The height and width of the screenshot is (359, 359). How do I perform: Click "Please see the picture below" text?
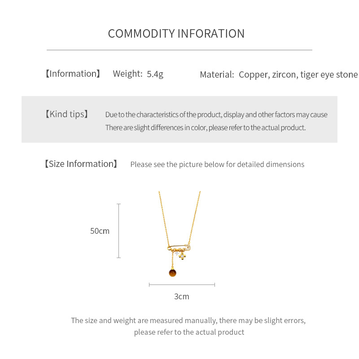point(217,164)
